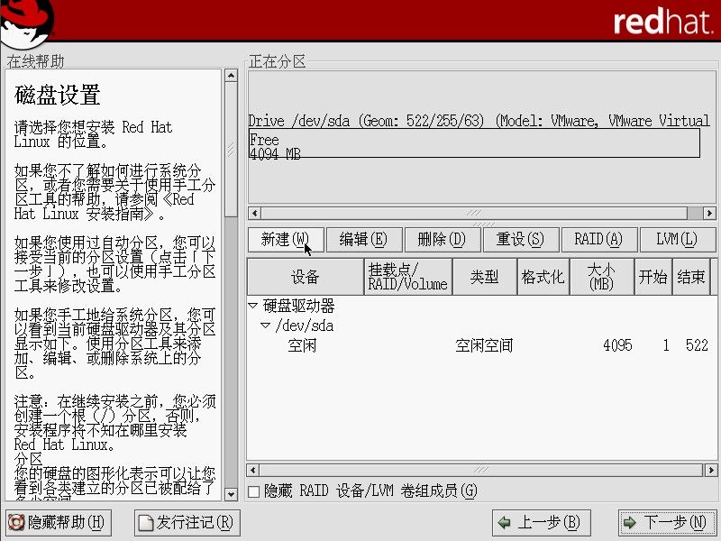Open the LVM(L) setup button
The image size is (721, 541).
coord(677,239)
